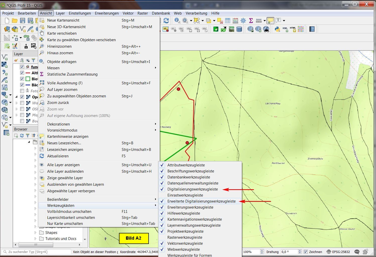
Task: Uncheck Digitalisierungswerkzeugleiste toolbar entry
Action: tap(193, 189)
